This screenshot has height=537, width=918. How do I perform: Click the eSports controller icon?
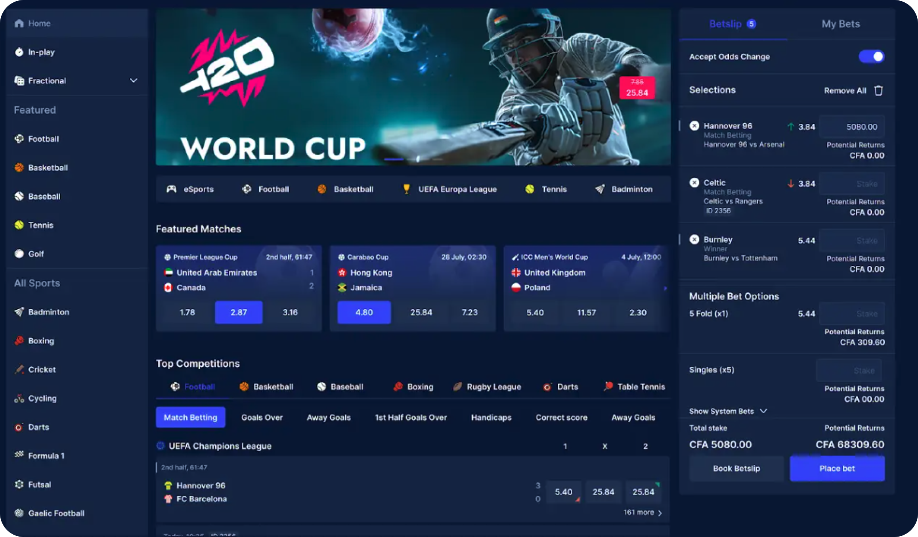[172, 189]
